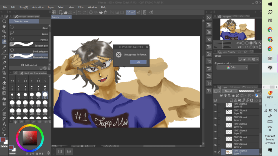Click the Lock layer padlock icon
Viewport: 278px width, 156px height.
(233, 96)
